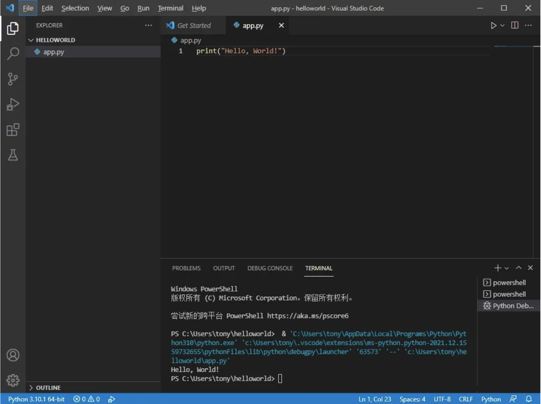Viewport: 541px width, 404px height.
Task: Open the Selection menu
Action: pos(75,8)
